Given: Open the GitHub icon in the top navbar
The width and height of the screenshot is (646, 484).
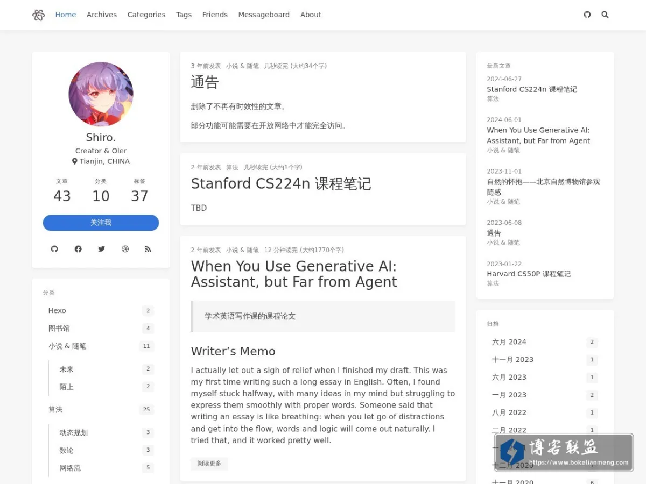Looking at the screenshot, I should 587,15.
